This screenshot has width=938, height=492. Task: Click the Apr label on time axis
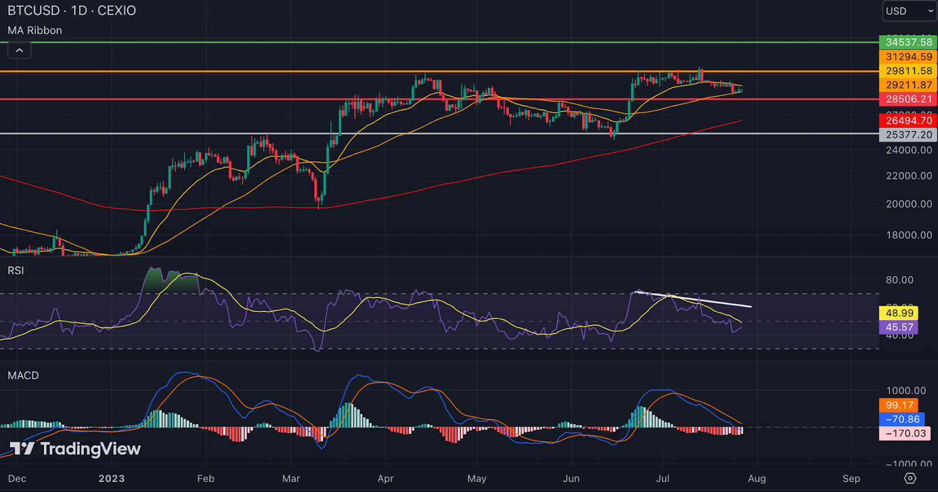[x=385, y=479]
